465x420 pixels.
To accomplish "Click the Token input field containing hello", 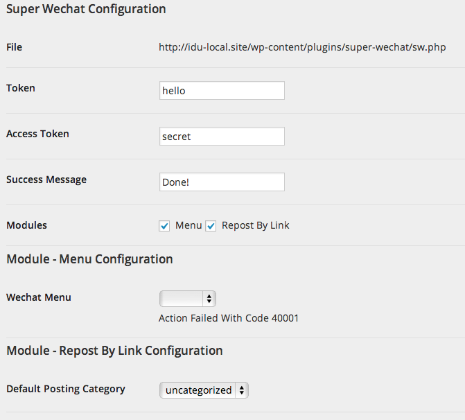I will point(222,91).
